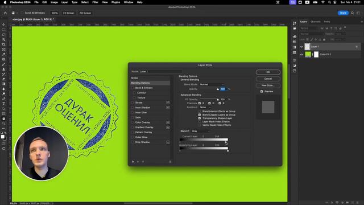The image size is (364, 205).
Task: Uncheck Transparency Shapes Layer
Action: [x=200, y=118]
